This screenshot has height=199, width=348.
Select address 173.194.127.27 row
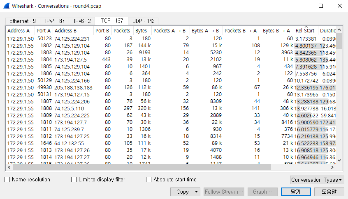pyautogui.click(x=171, y=157)
